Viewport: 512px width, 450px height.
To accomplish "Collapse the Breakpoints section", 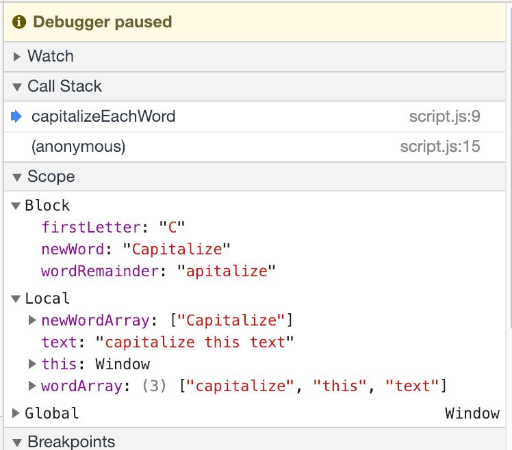I will [x=17, y=443].
